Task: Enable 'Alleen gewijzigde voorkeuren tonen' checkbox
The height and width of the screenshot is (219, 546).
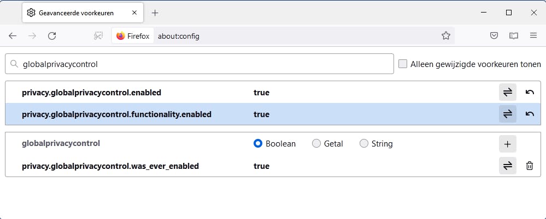Action: click(x=403, y=64)
